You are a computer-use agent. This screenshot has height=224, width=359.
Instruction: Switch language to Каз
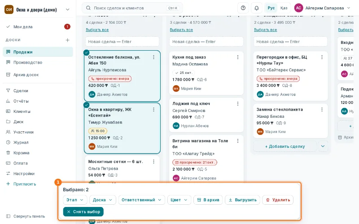coord(284,8)
